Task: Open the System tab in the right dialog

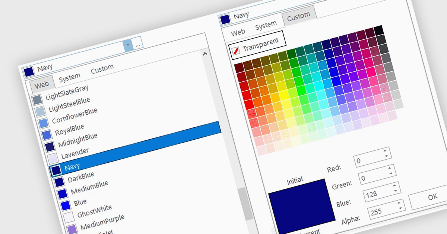Action: [x=266, y=25]
